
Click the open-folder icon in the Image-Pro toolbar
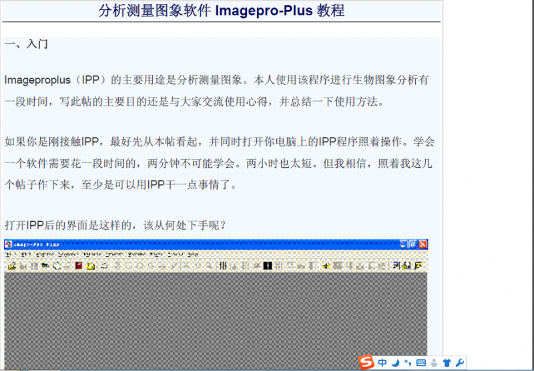click(12, 265)
